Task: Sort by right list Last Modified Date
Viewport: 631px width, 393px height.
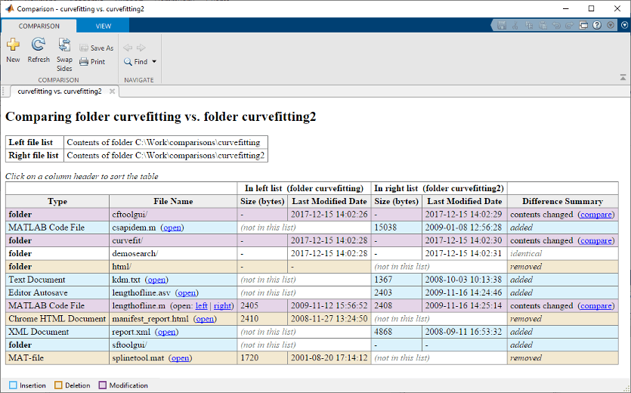Action: tap(465, 201)
